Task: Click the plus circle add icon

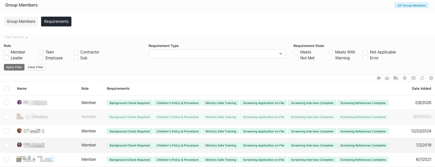Action: point(431,78)
